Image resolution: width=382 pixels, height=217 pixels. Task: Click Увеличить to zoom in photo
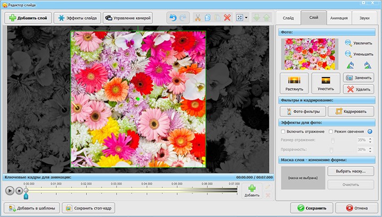[359, 43]
